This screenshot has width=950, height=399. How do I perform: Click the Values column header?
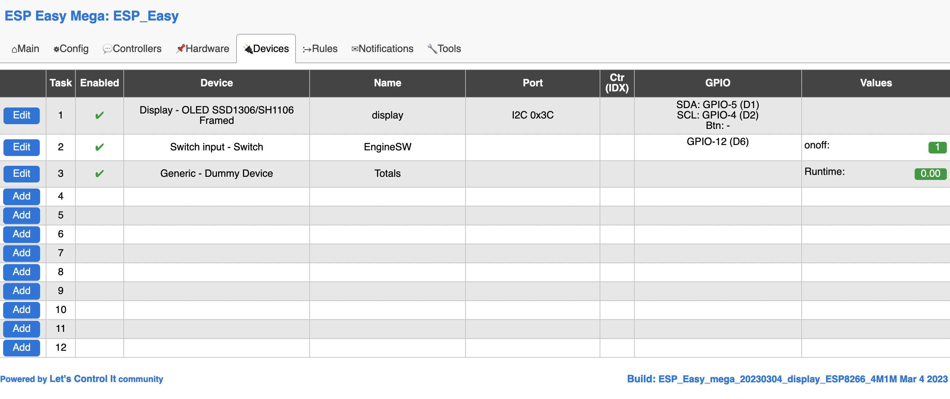coord(876,83)
